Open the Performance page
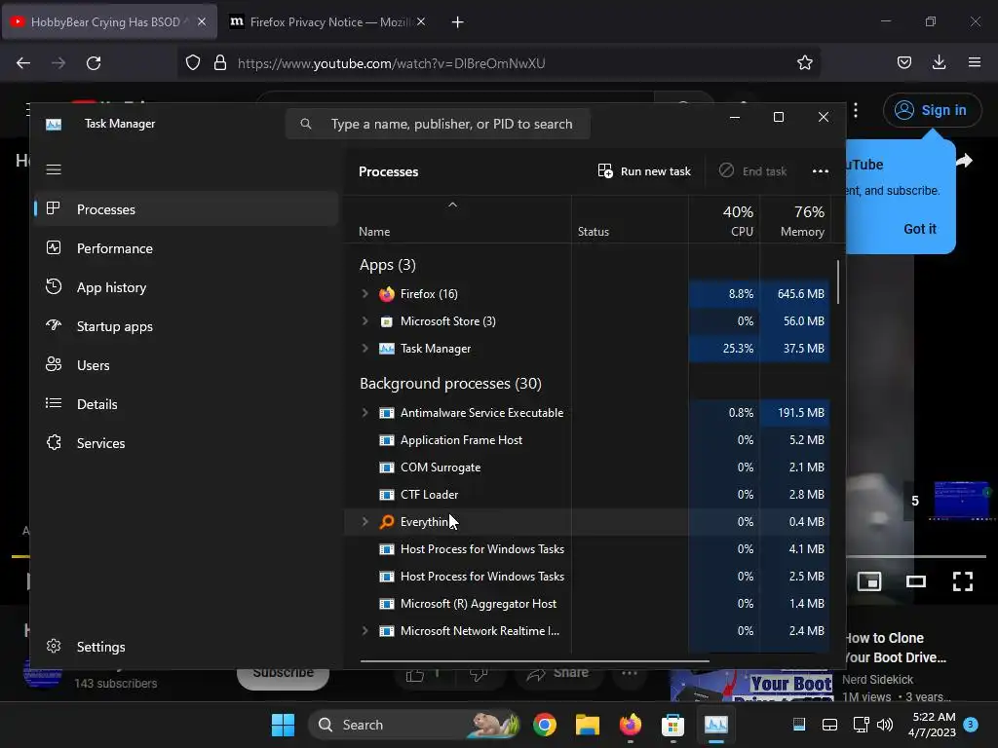 click(x=186, y=248)
